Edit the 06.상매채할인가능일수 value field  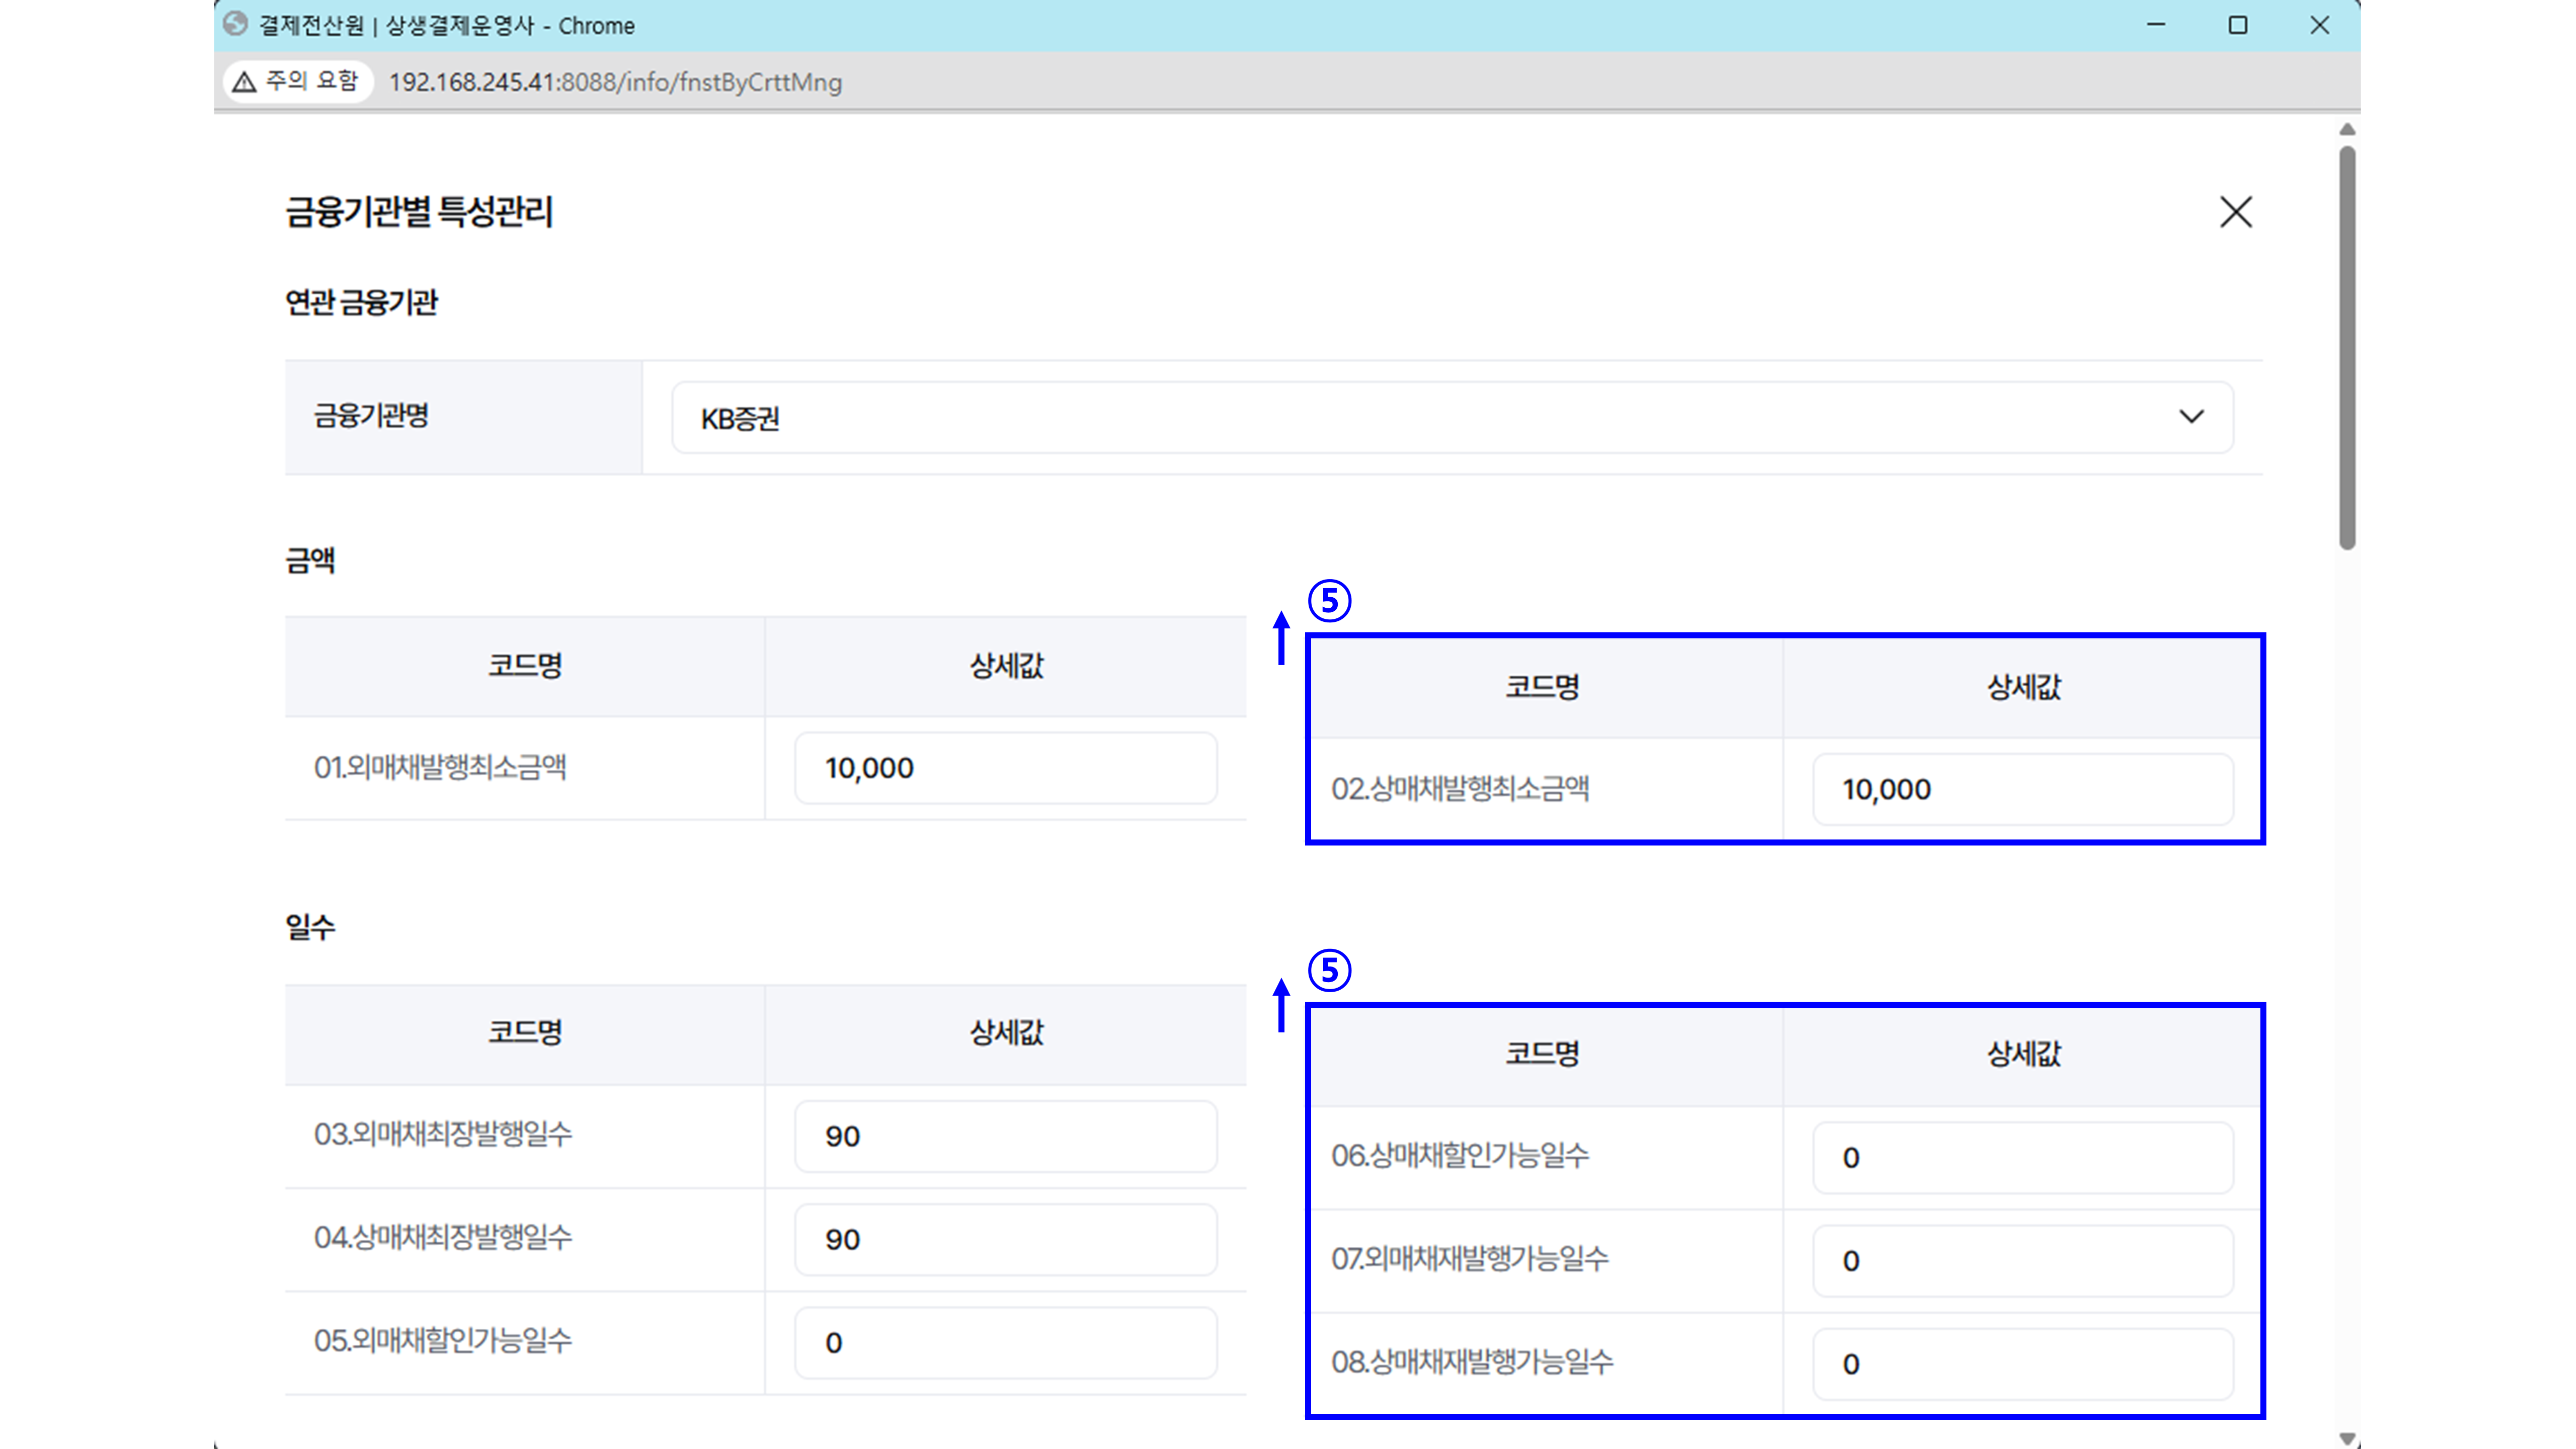(2022, 1157)
